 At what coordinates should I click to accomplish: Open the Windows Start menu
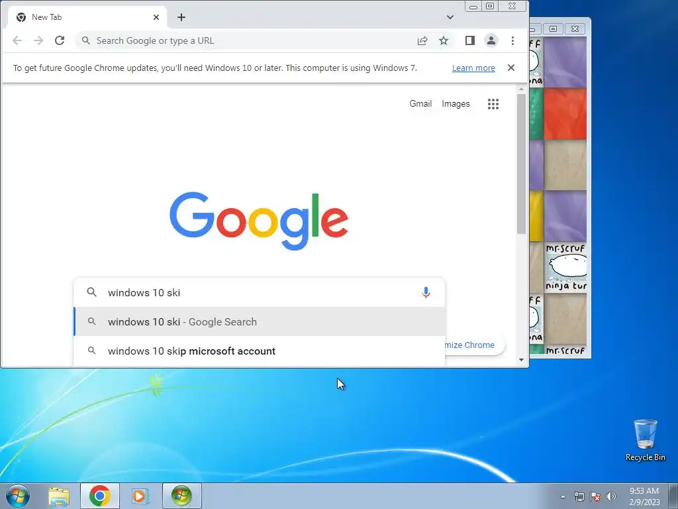click(18, 496)
